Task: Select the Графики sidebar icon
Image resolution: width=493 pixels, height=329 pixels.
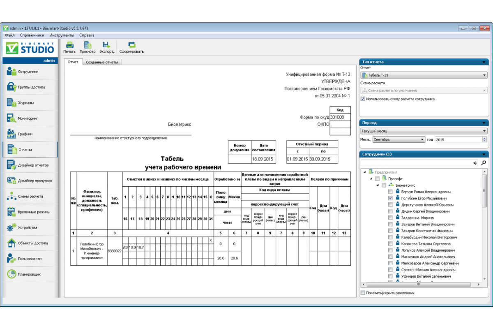Action: [x=12, y=134]
